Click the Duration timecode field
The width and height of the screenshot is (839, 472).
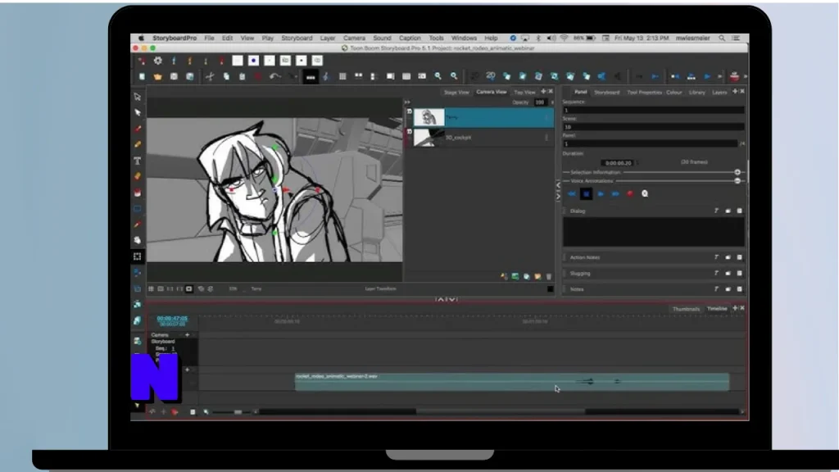coord(618,163)
